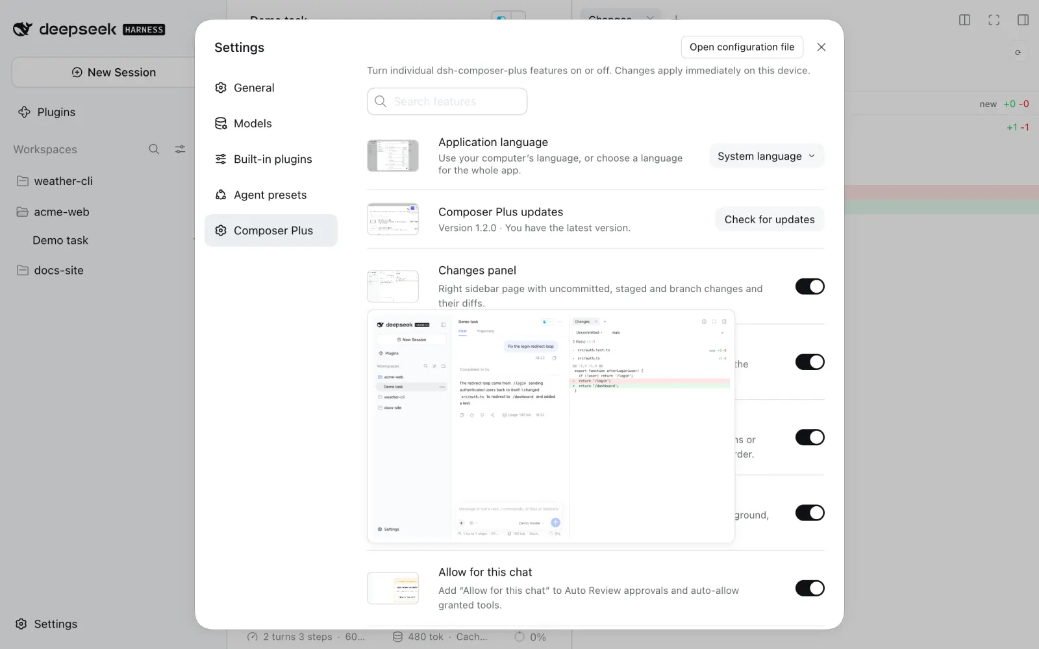Open Built-in plugins settings section
Viewport: 1039px width, 649px height.
pos(271,159)
